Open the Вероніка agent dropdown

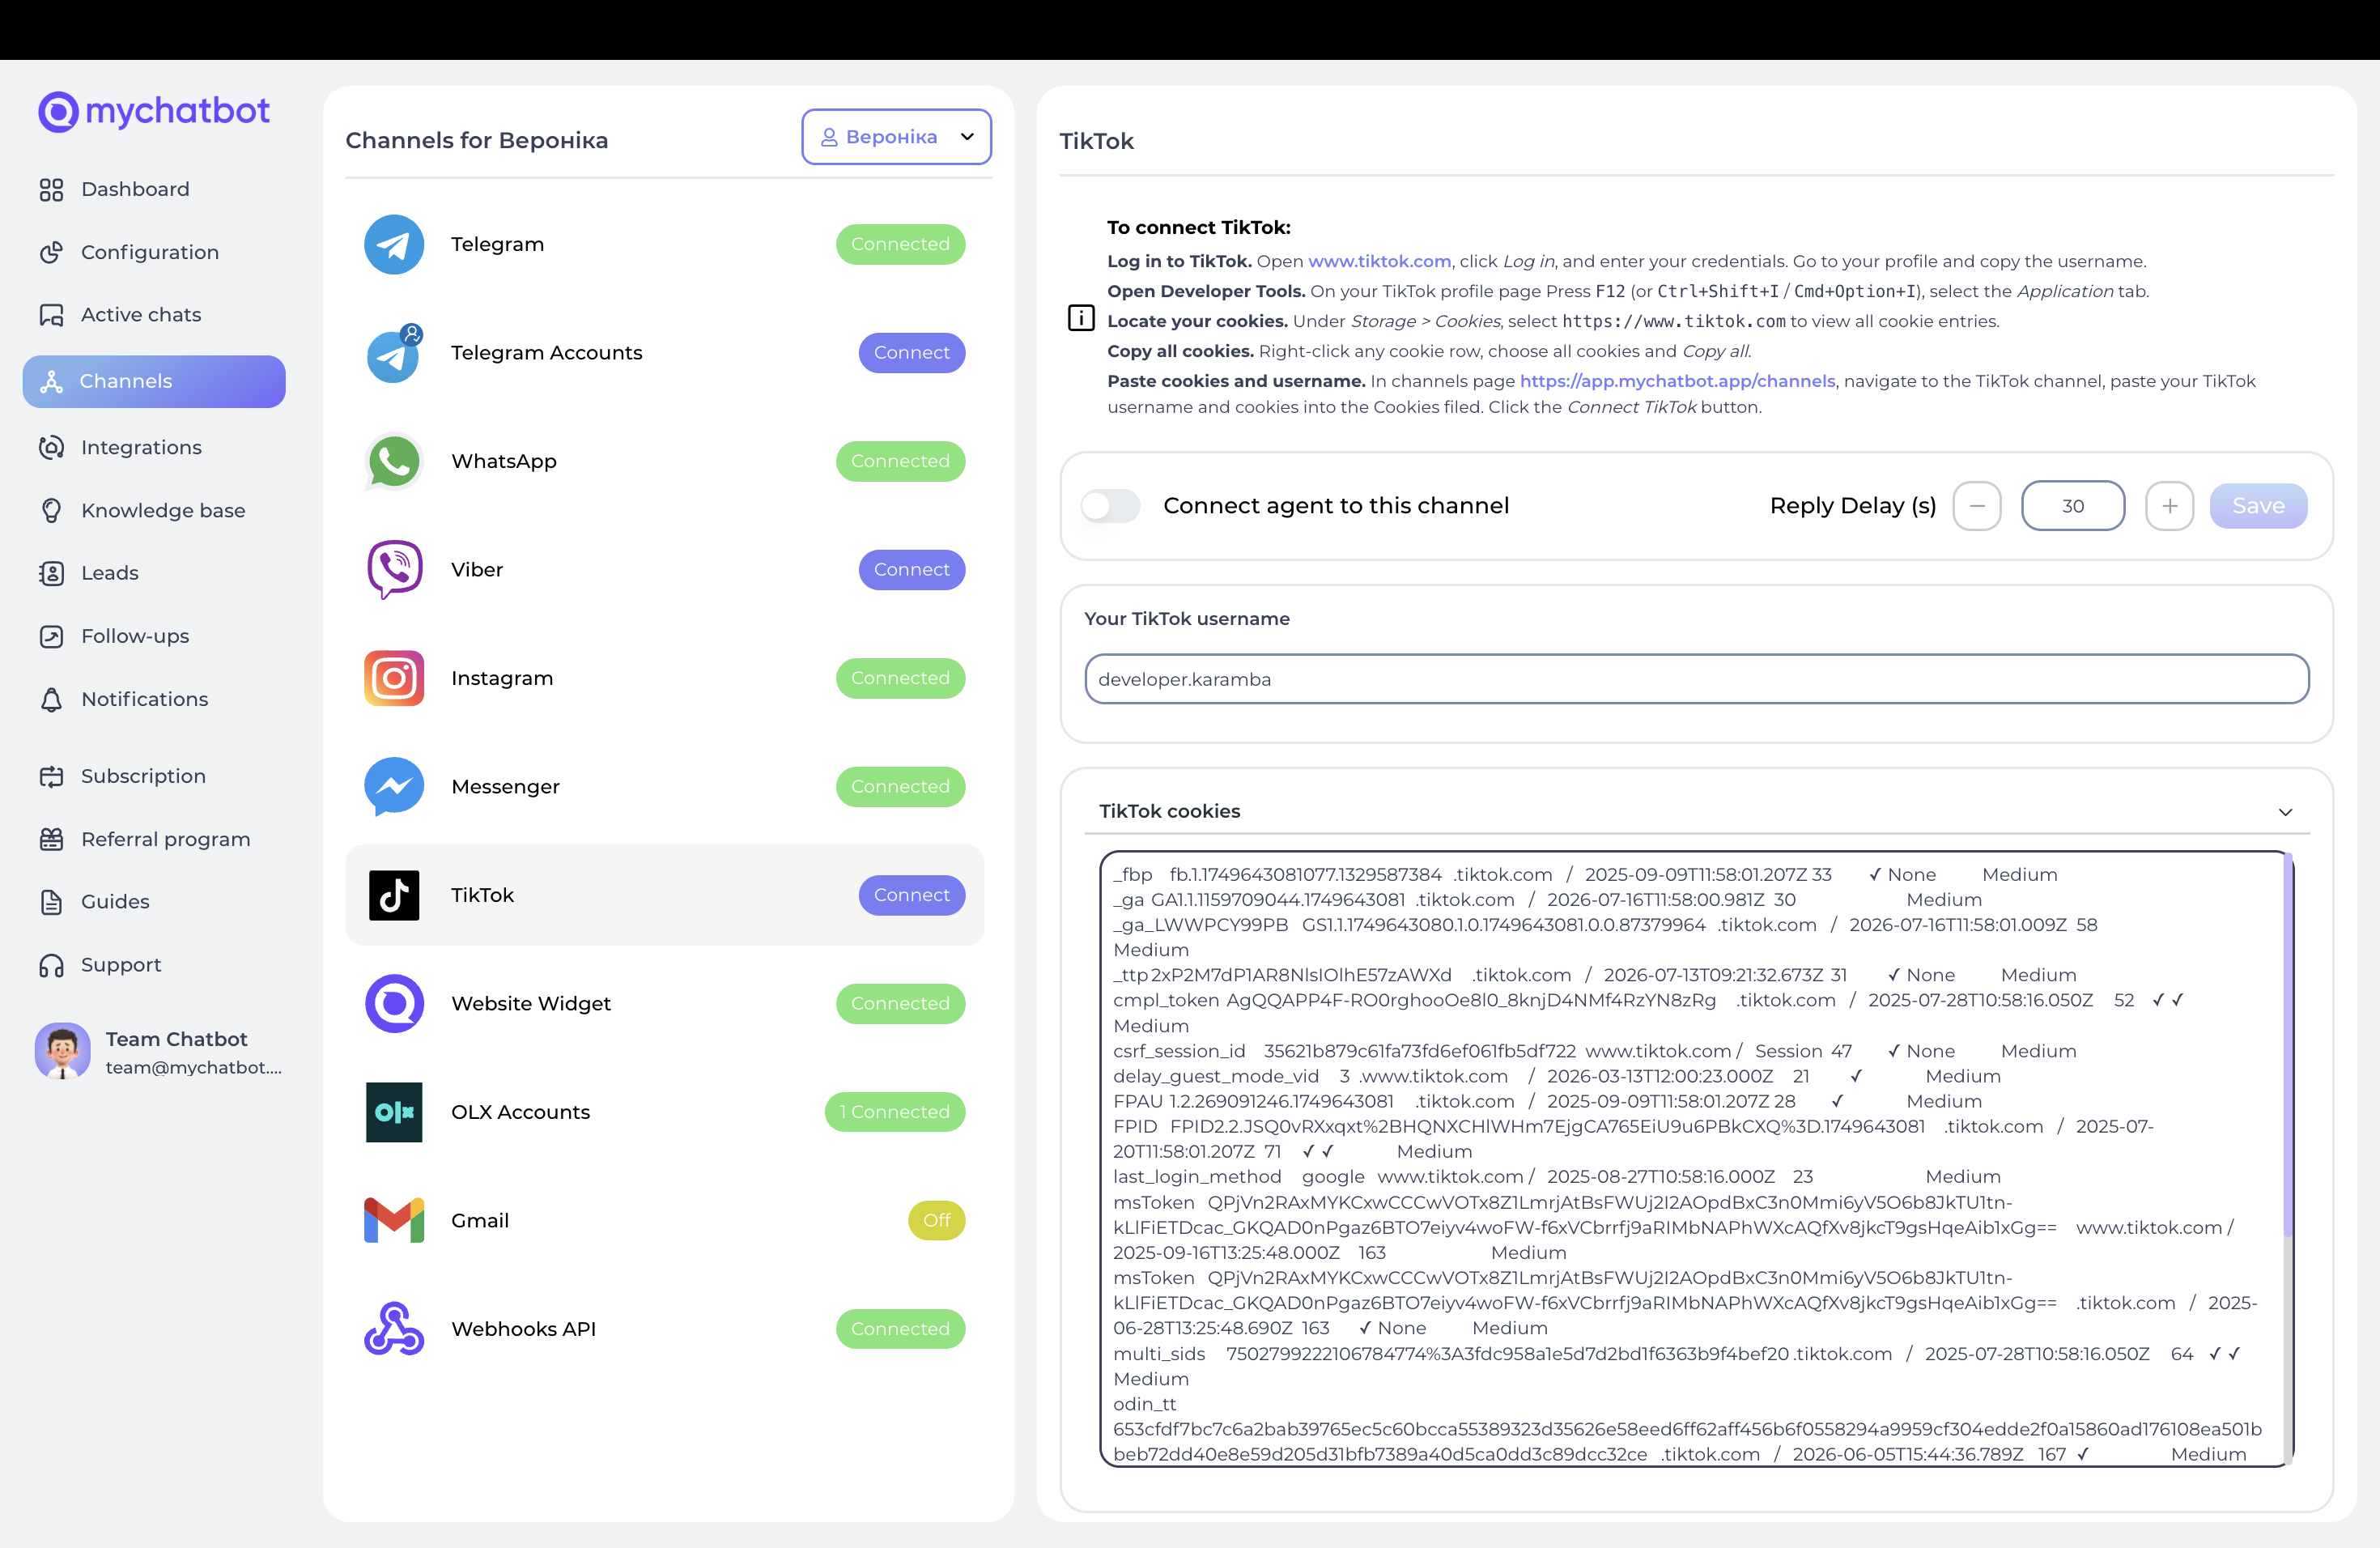[895, 137]
